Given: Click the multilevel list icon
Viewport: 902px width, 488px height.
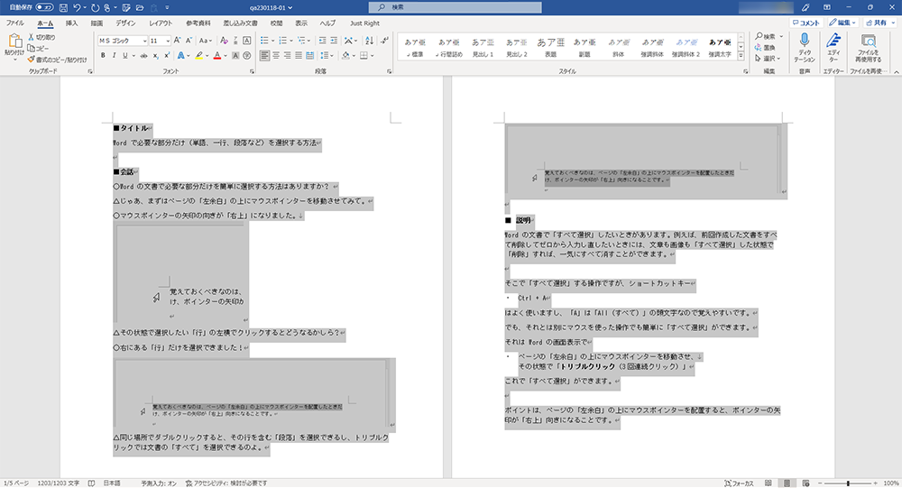Looking at the screenshot, I should (301, 41).
